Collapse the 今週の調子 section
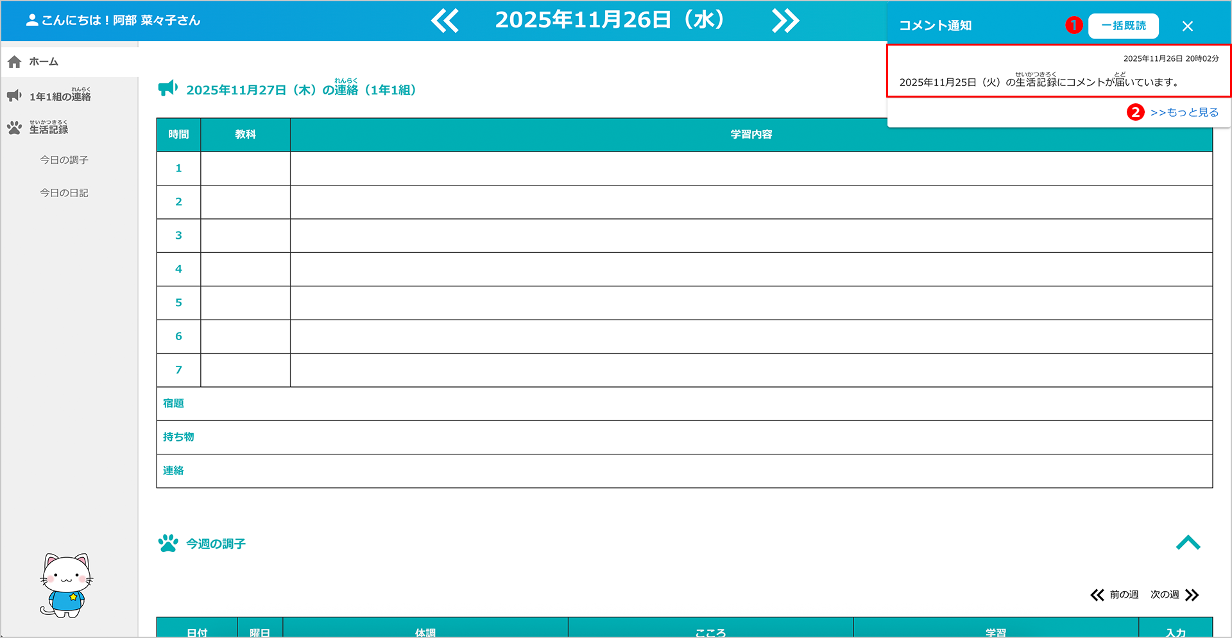Screen dimensions: 1232x638 point(1188,543)
